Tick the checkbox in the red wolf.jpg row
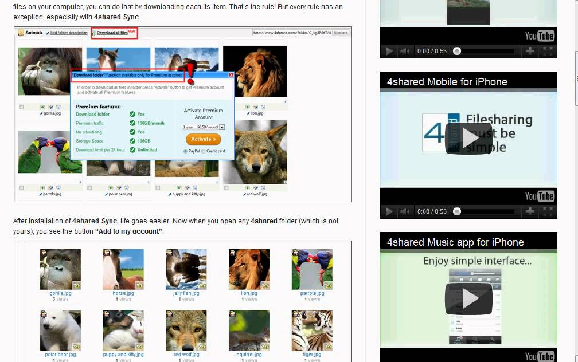This screenshot has width=578, height=362. (x=226, y=188)
